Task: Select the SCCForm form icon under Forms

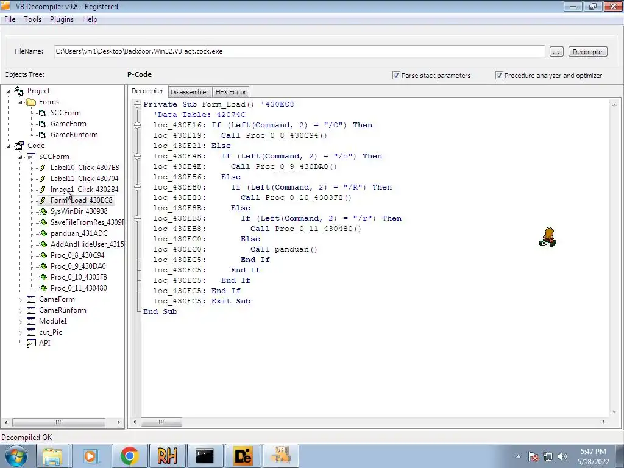Action: pyautogui.click(x=43, y=113)
